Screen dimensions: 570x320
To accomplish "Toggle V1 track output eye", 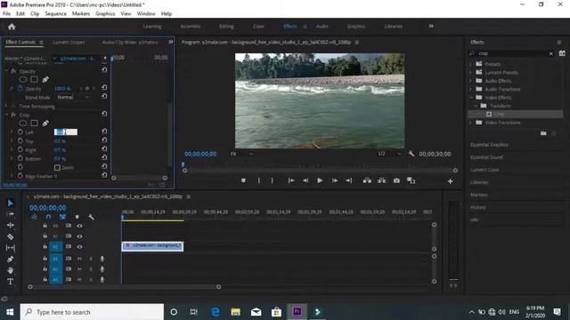I will pos(79,247).
